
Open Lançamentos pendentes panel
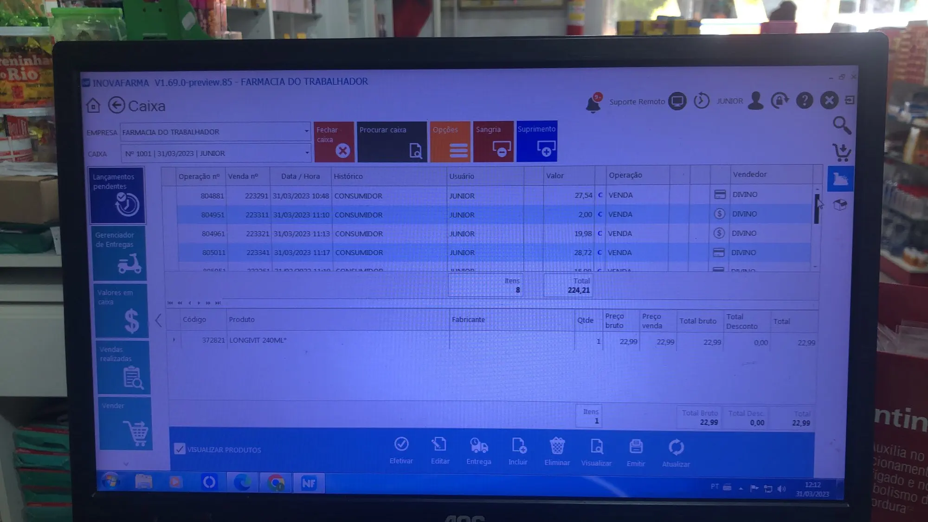tap(117, 195)
